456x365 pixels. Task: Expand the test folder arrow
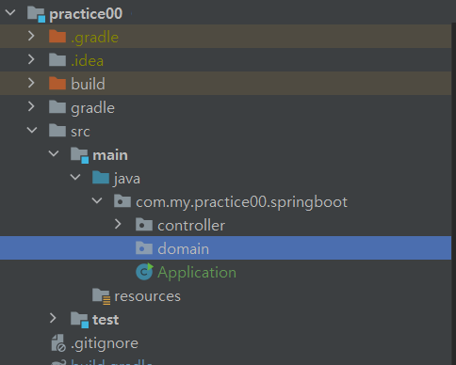pyautogui.click(x=53, y=318)
